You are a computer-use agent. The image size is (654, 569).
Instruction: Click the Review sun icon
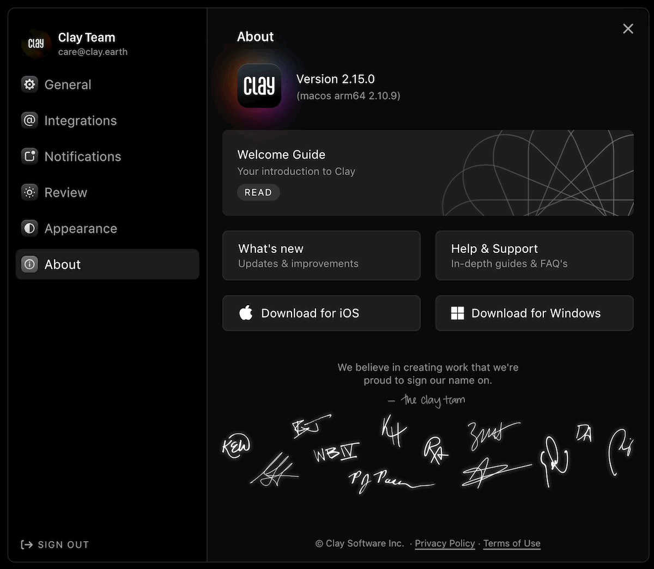tap(29, 192)
